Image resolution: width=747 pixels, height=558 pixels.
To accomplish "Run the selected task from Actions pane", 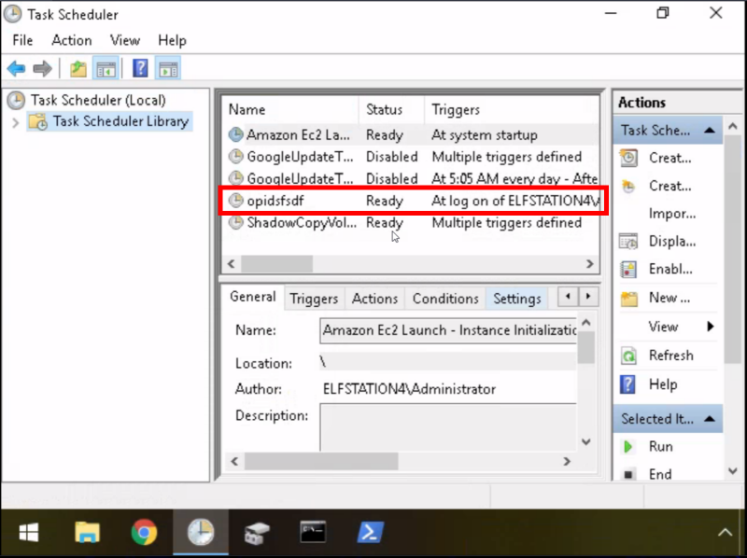I will pos(660,446).
